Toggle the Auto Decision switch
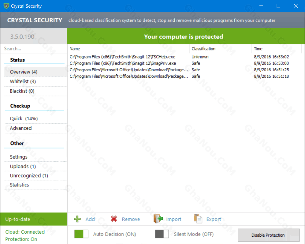The image size is (305, 244). point(81,234)
